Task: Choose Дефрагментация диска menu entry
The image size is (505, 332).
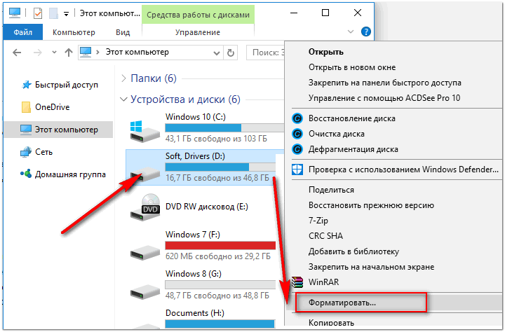Action: [x=353, y=149]
